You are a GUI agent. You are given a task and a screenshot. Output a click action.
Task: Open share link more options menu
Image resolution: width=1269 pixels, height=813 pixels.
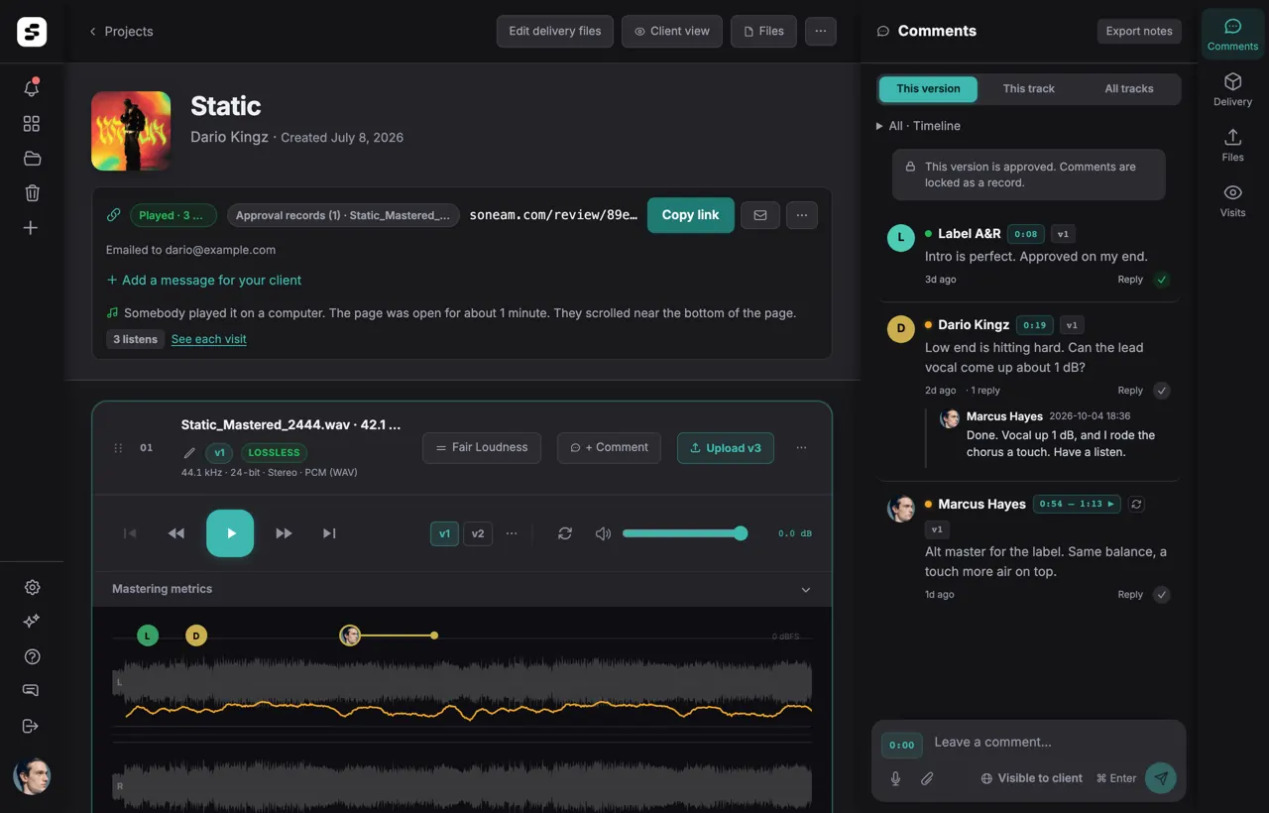(802, 215)
